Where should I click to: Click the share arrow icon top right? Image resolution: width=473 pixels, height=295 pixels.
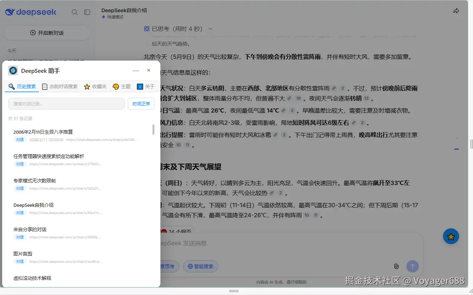pos(456,11)
